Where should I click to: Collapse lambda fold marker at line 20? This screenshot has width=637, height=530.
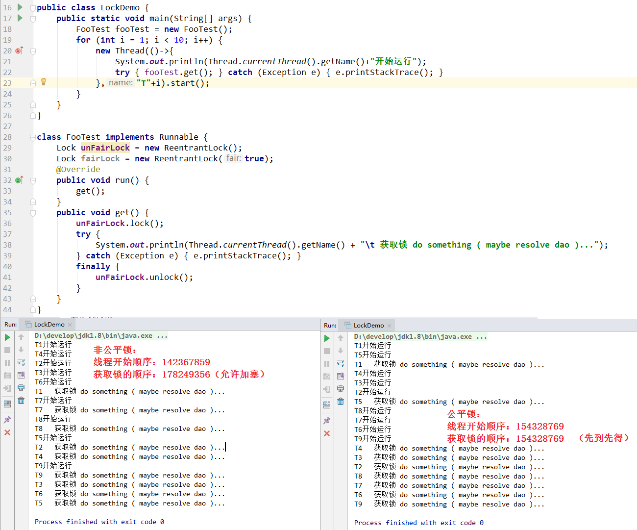coord(33,51)
